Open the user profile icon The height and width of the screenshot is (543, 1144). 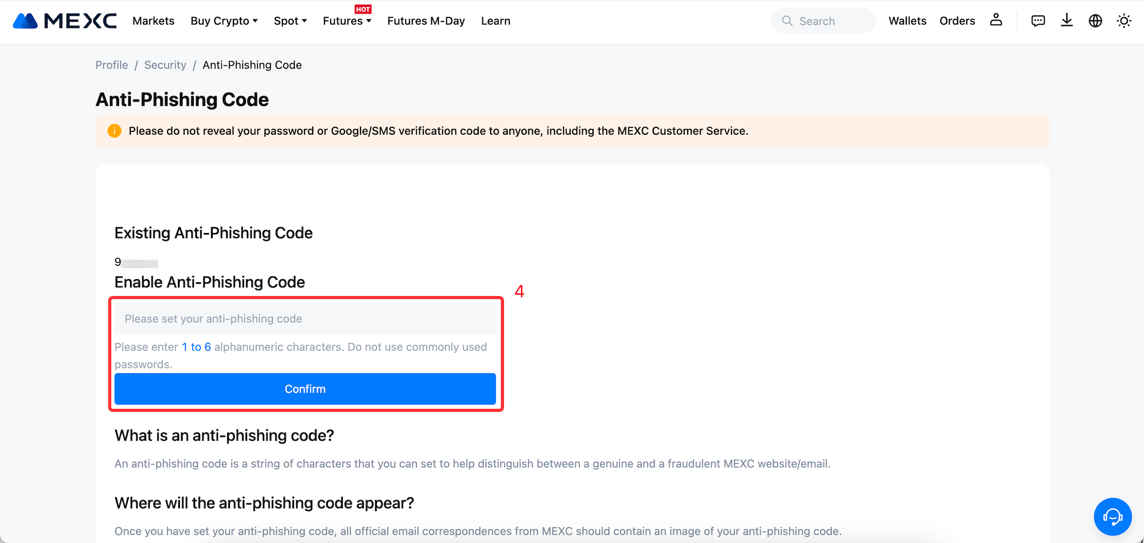click(996, 20)
